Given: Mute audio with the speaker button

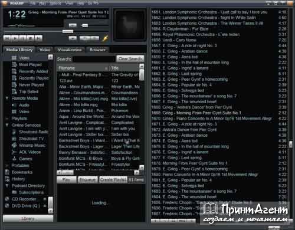Looking at the screenshot, I should pyautogui.click(x=73, y=25).
